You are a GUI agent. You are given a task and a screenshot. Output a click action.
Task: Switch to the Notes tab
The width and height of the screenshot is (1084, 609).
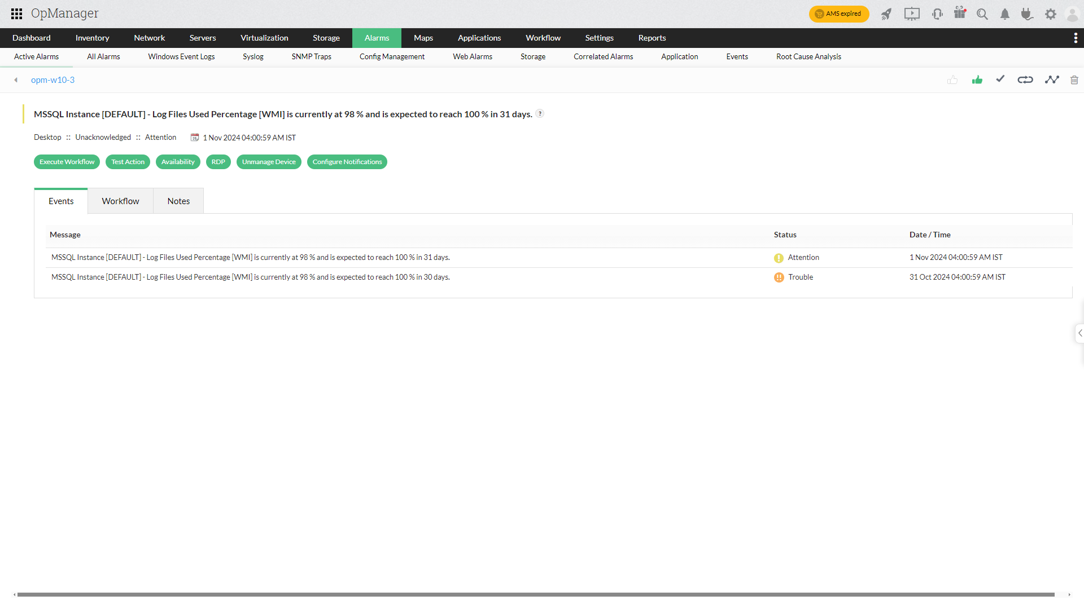point(178,201)
